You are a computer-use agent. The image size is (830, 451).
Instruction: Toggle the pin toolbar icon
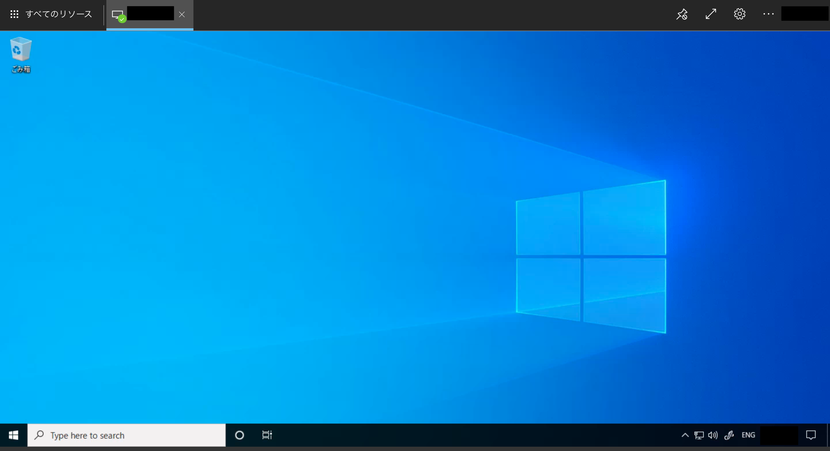point(682,14)
